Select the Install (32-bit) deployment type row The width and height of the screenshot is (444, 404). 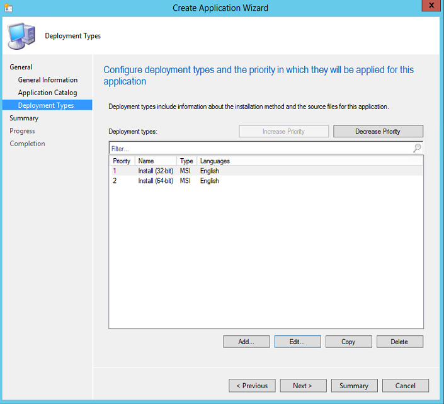[266, 171]
